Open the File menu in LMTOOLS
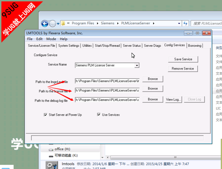The image size is (222, 169). point(30,39)
